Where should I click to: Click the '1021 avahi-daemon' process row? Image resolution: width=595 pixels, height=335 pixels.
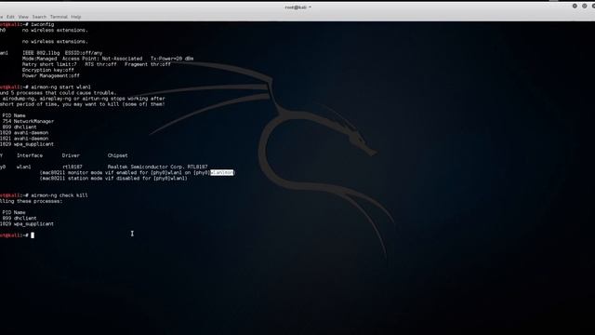(x=24, y=139)
